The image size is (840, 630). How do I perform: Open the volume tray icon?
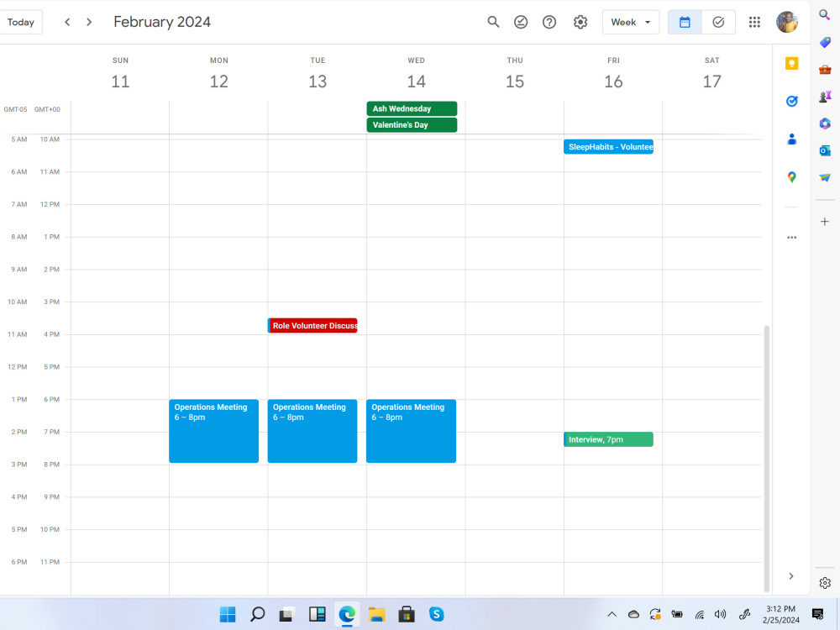tap(721, 615)
